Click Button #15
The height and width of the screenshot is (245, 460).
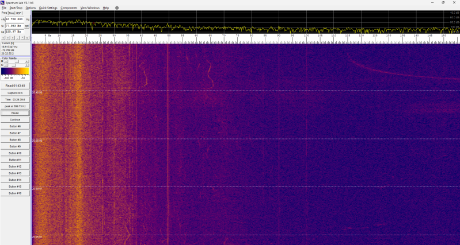15,186
